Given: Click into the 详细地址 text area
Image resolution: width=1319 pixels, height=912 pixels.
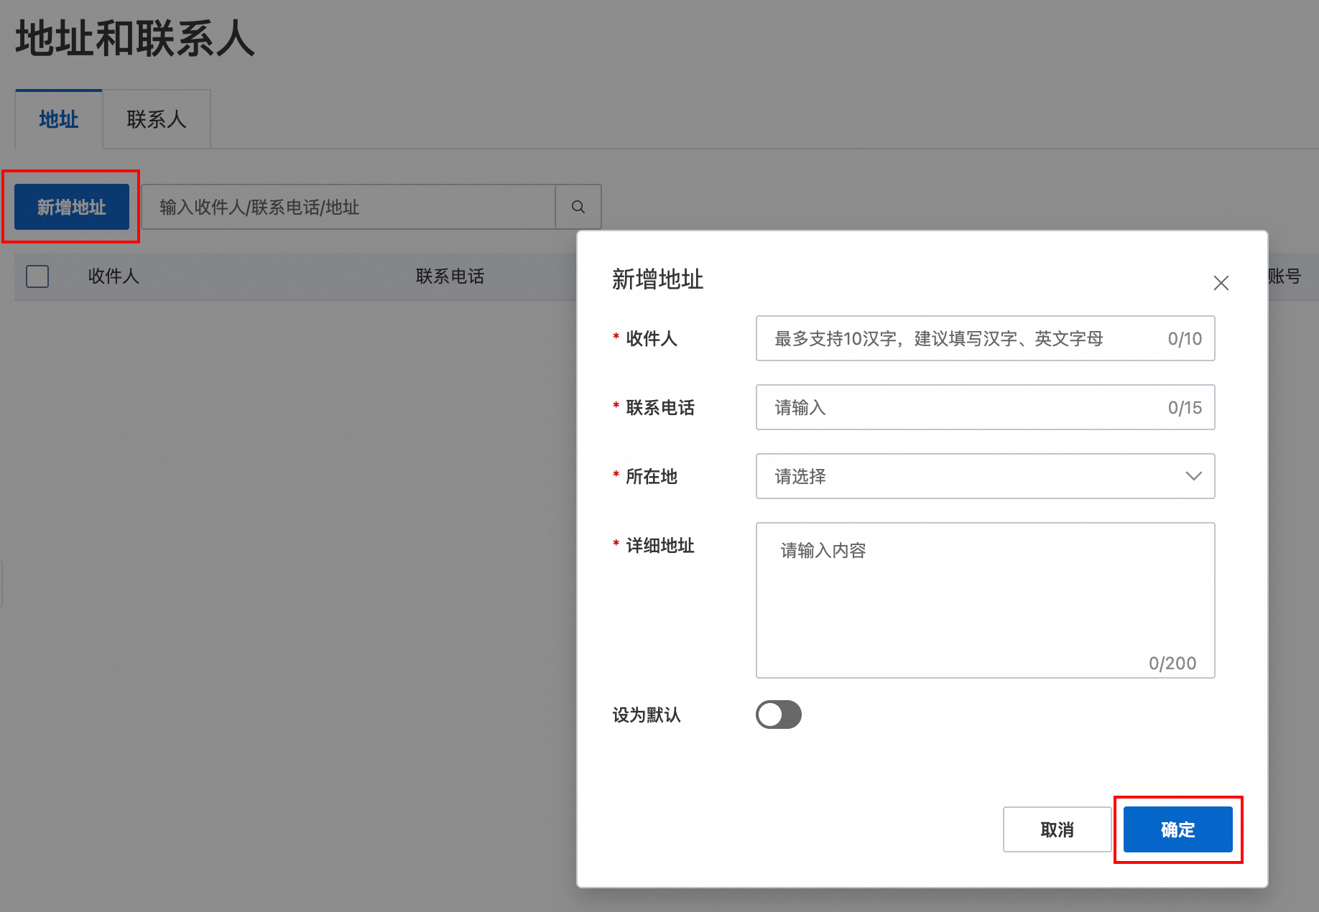Looking at the screenshot, I should [985, 600].
